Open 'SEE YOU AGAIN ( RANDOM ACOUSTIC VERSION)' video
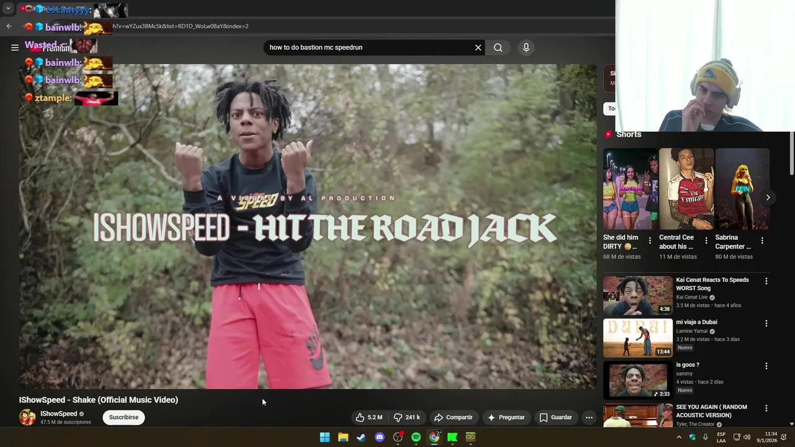795x447 pixels. click(712, 411)
